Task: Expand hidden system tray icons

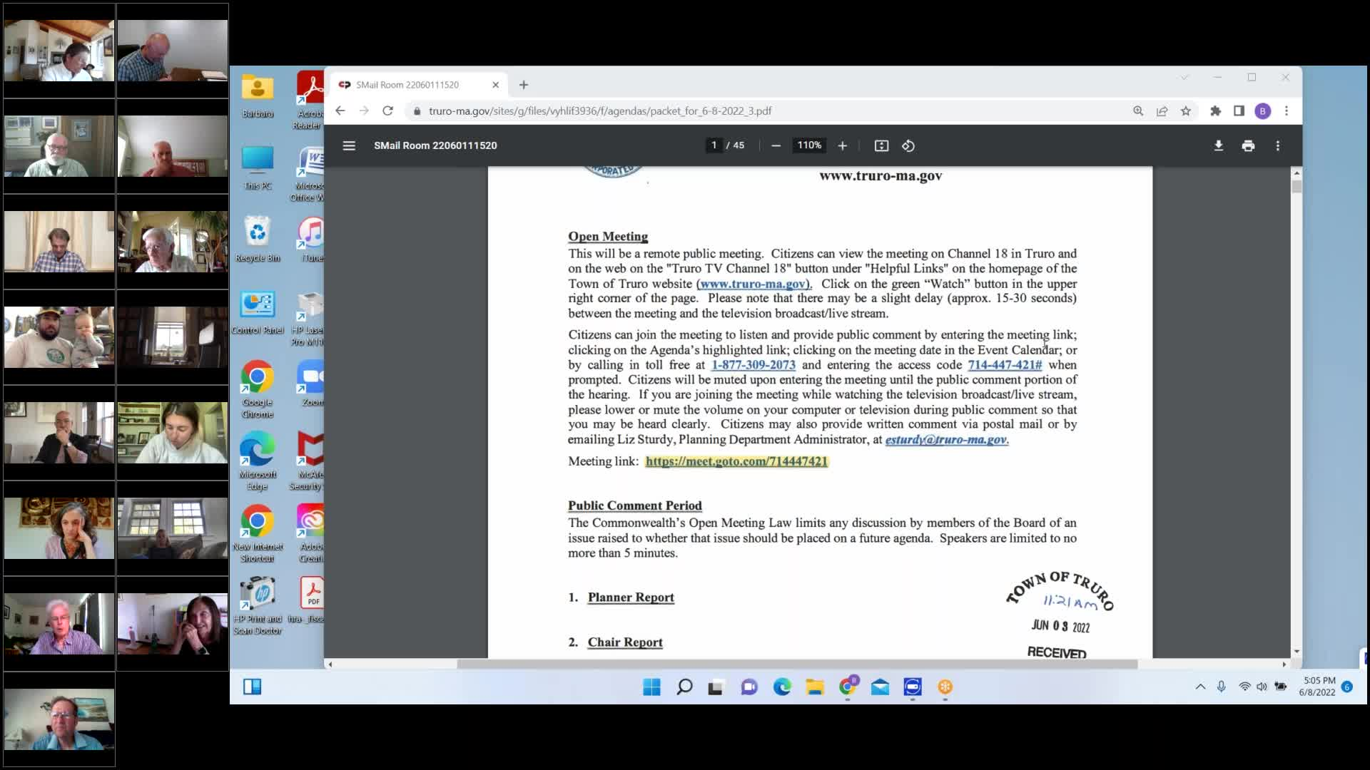Action: click(1200, 687)
